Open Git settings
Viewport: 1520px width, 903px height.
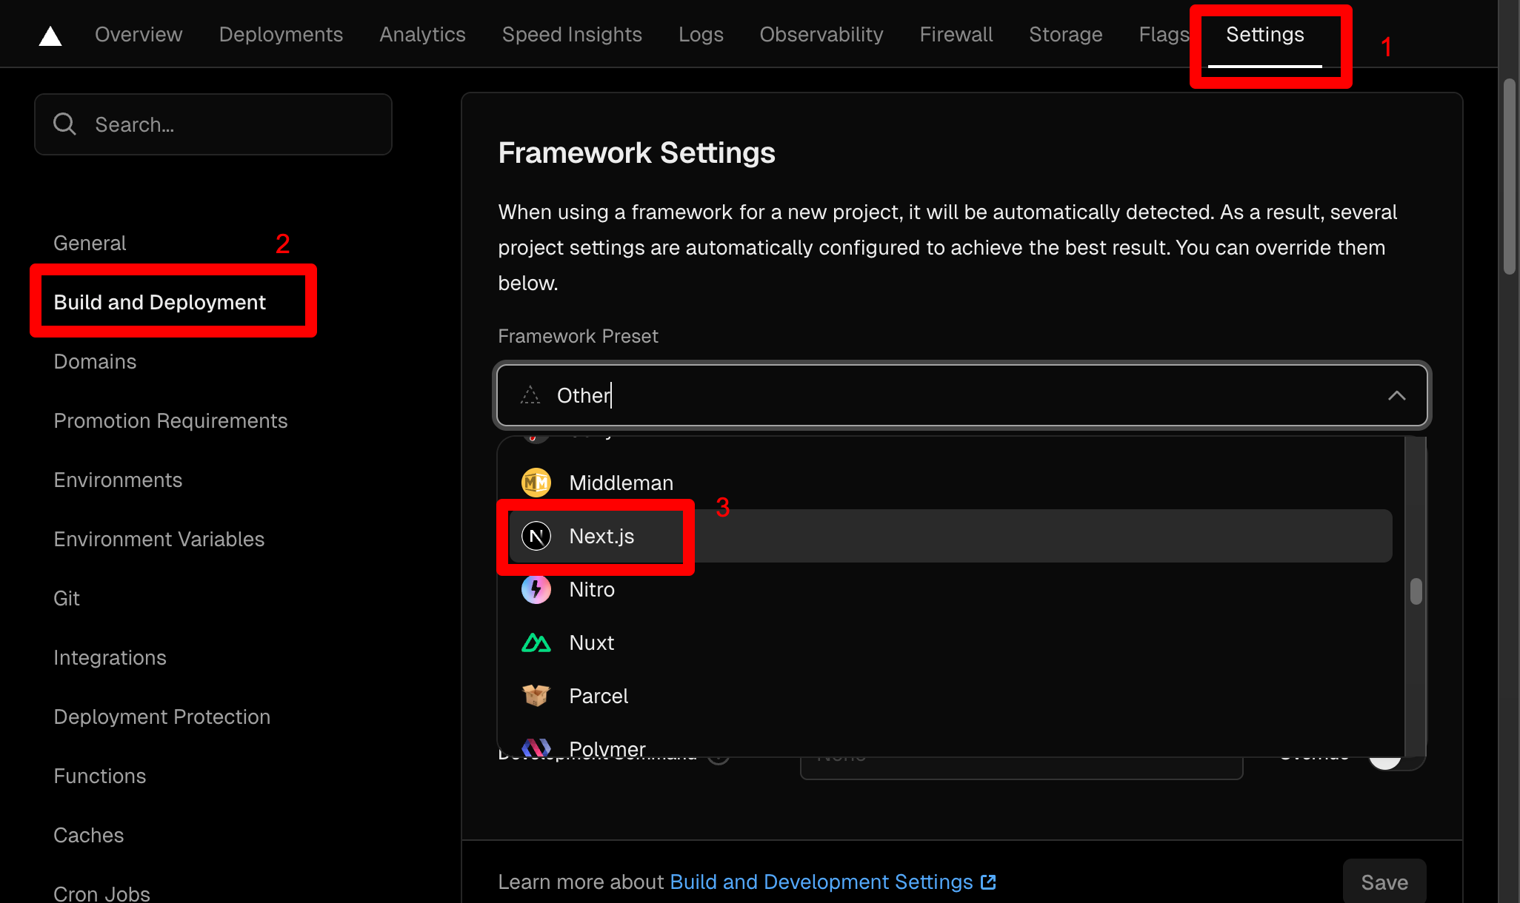click(67, 598)
